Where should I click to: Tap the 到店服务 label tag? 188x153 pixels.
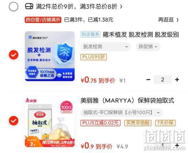90,35
